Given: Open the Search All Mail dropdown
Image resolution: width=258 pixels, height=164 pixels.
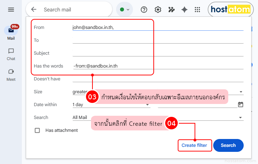Looking at the screenshot, I should point(158,118).
